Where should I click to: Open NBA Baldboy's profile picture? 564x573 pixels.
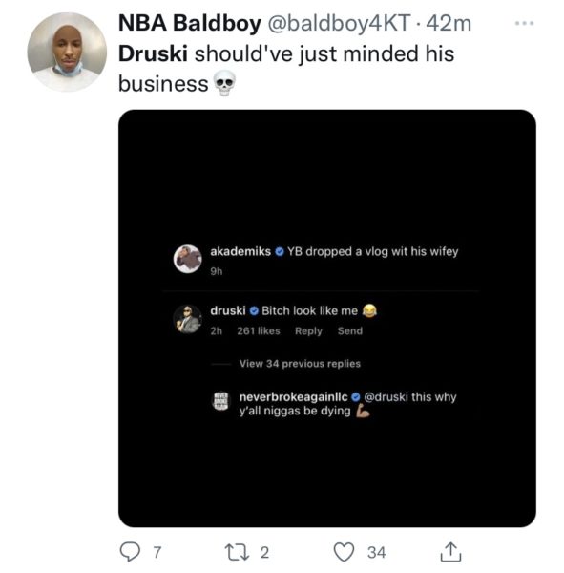coord(67,52)
